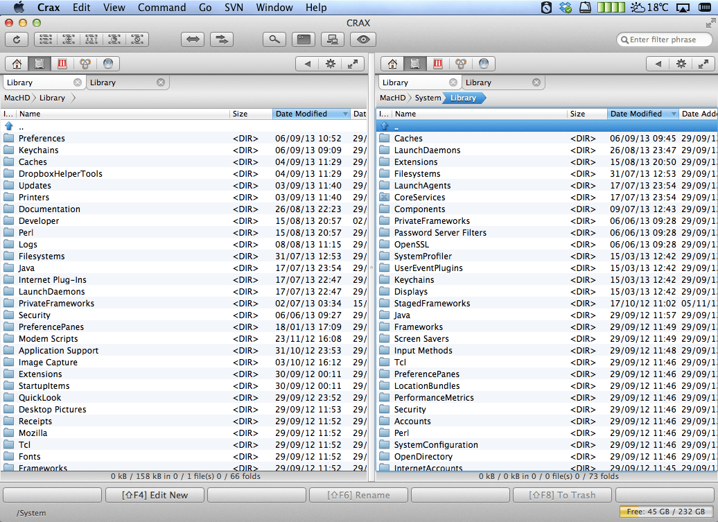The image size is (718, 522).
Task: Toggle the left panel expand arrows button
Action: (353, 64)
